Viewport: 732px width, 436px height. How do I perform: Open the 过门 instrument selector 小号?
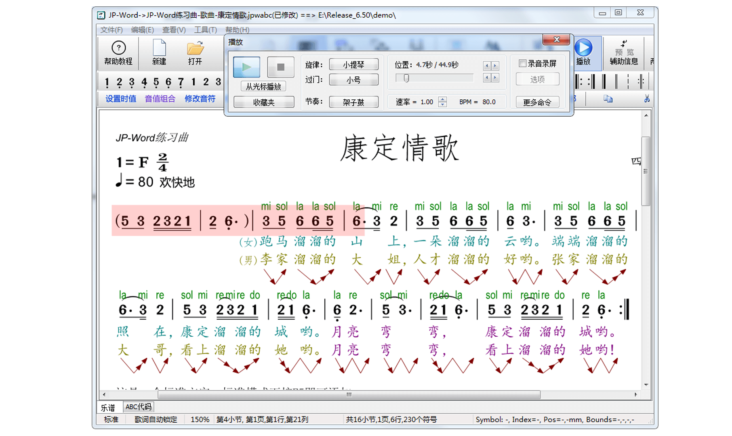click(353, 80)
